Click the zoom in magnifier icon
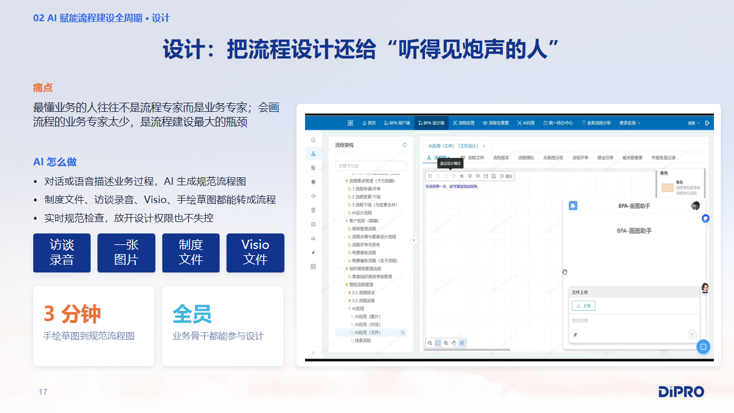Screen dimensions: 734x413 [446, 343]
